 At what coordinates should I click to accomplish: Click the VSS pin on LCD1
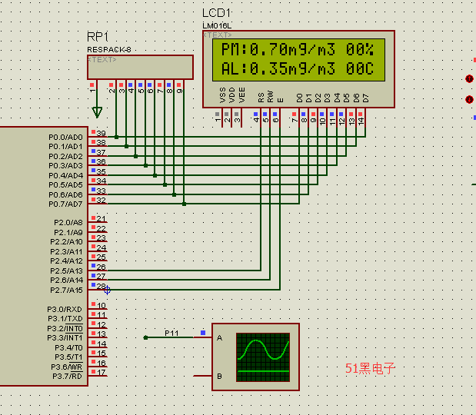[222, 97]
